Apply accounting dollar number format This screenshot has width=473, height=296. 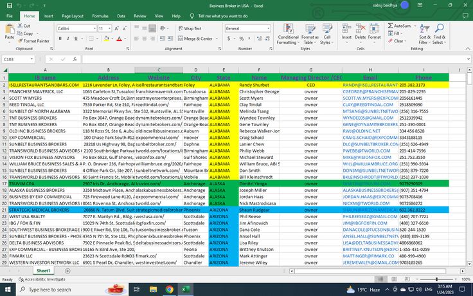(229, 39)
